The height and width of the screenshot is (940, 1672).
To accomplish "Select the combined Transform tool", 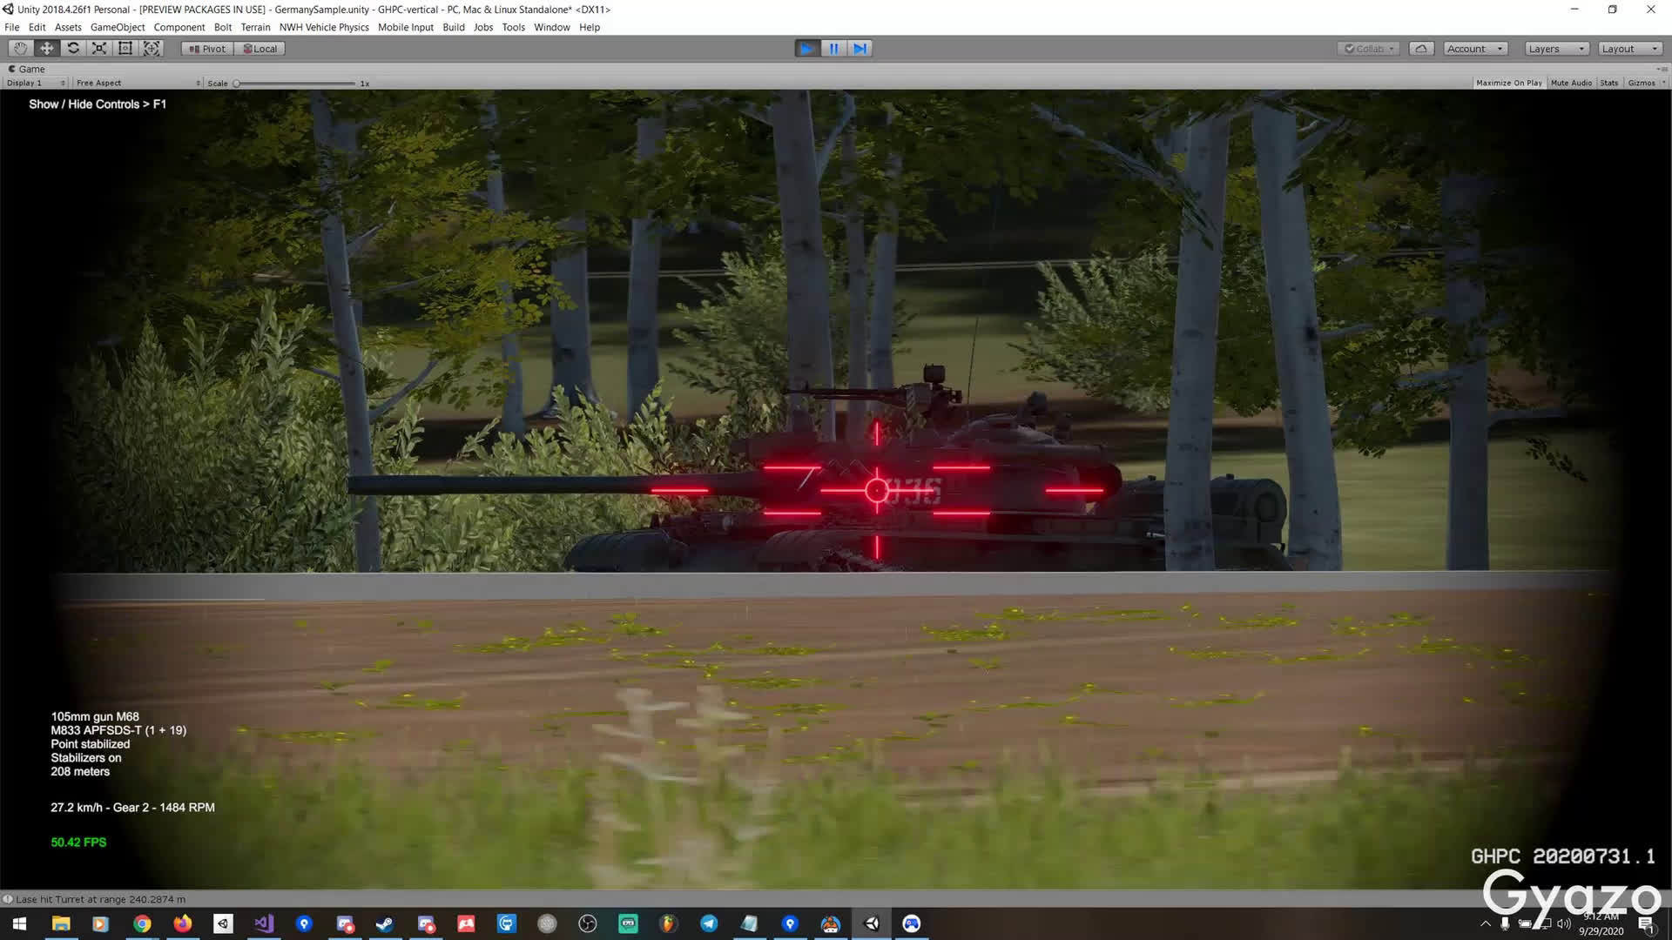I will 152,49.
